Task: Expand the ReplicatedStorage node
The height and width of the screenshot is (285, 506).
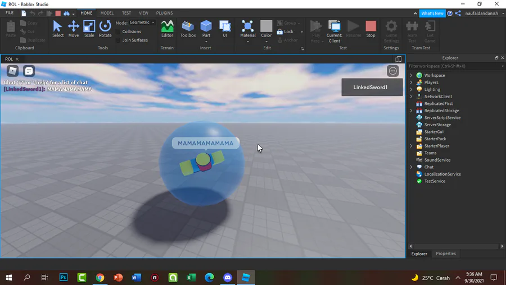Action: coord(411,111)
